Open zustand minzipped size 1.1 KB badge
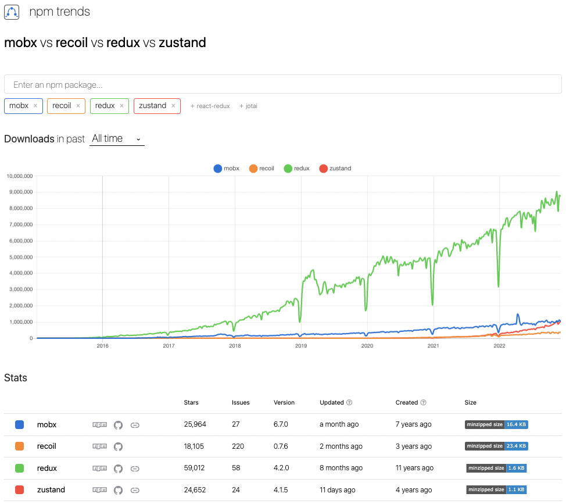566x504 pixels. point(496,490)
